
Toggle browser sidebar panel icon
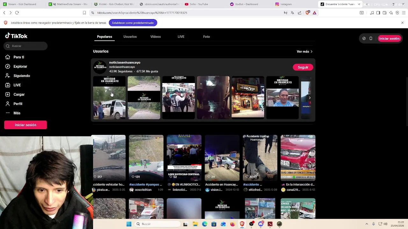pos(378,13)
